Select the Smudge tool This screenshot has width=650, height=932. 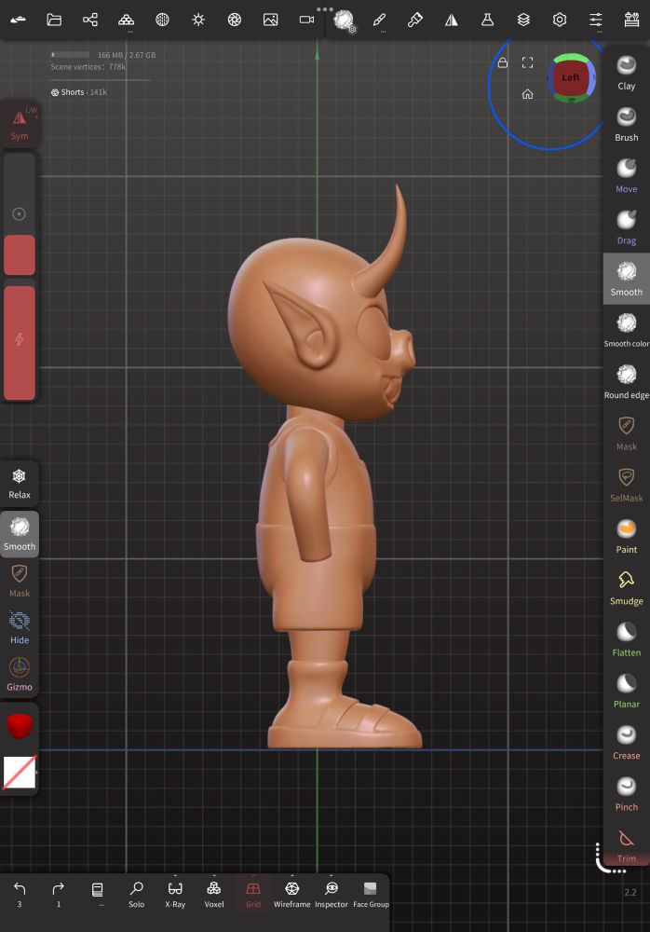pos(626,588)
